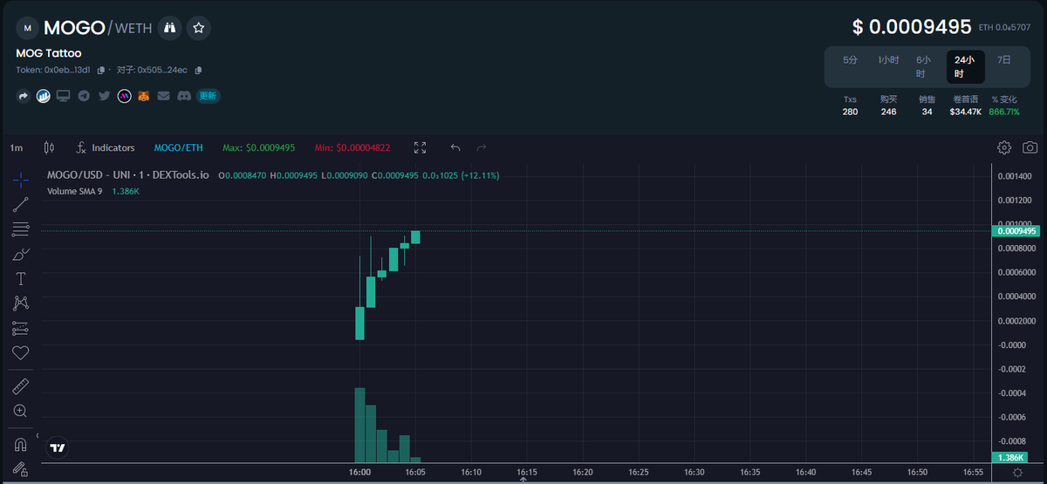Select the trend line drawing tool
The image size is (1047, 484).
(x=21, y=205)
